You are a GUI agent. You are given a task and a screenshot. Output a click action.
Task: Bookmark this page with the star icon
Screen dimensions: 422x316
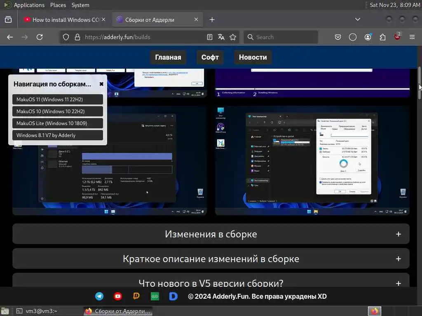pos(233,37)
